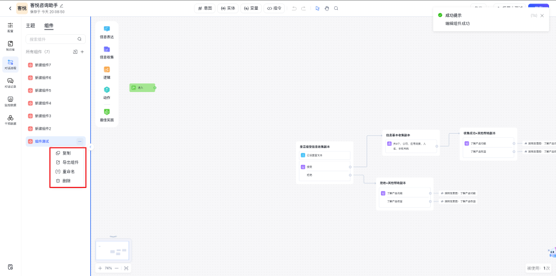Open the more options menu for 组件测试
The height and width of the screenshot is (276, 556).
[80, 141]
